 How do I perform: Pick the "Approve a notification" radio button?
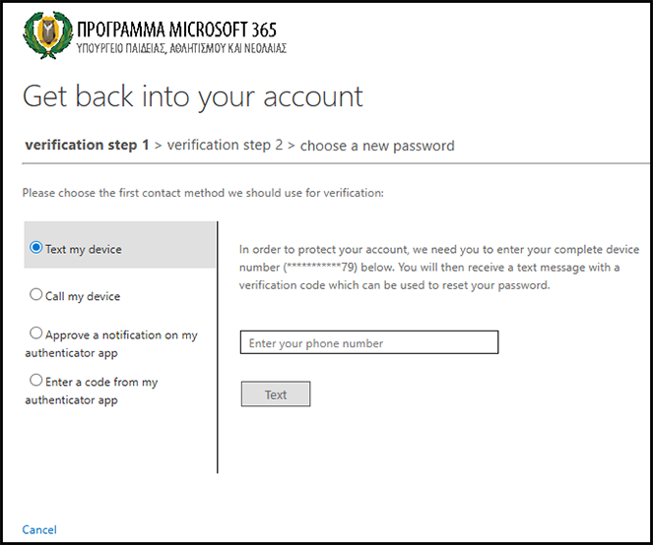[x=36, y=333]
